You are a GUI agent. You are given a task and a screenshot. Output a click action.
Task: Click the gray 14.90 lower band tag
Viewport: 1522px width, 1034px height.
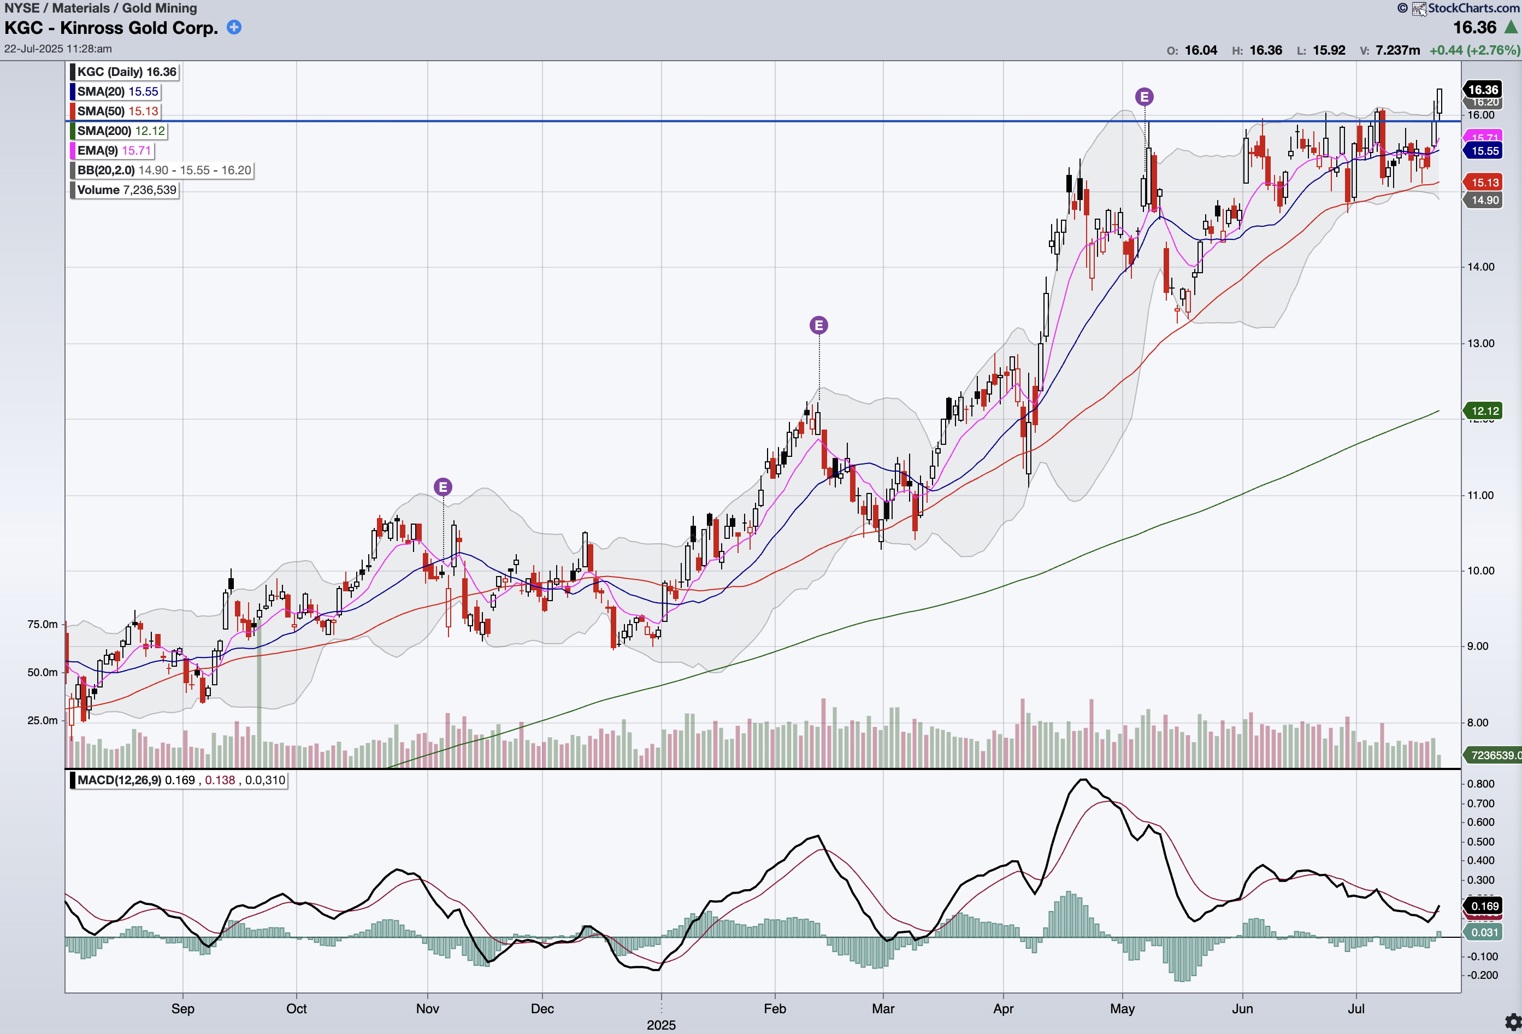coord(1484,201)
